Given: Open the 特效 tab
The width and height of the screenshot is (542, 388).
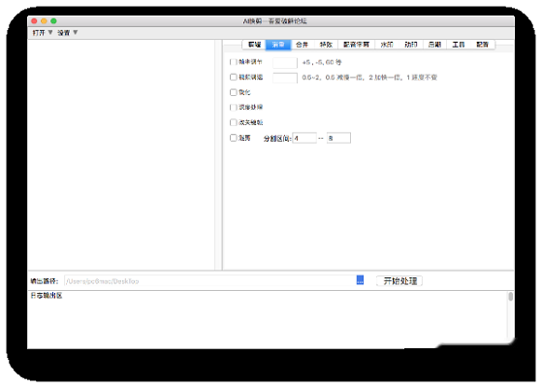Looking at the screenshot, I should point(326,45).
